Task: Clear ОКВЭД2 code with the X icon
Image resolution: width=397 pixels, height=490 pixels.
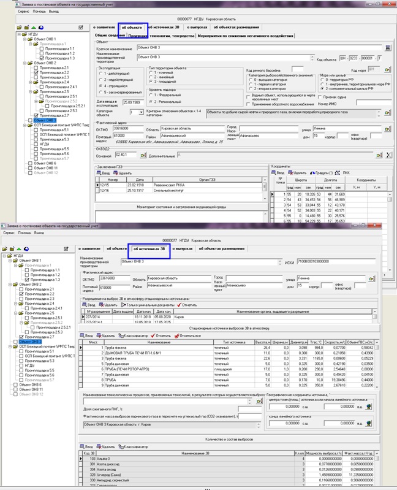Action: pos(385,156)
